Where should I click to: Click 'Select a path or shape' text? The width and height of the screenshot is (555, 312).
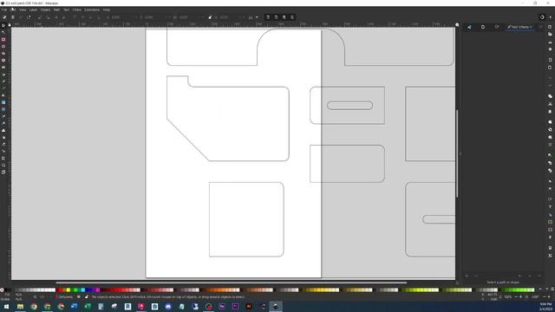[503, 283]
